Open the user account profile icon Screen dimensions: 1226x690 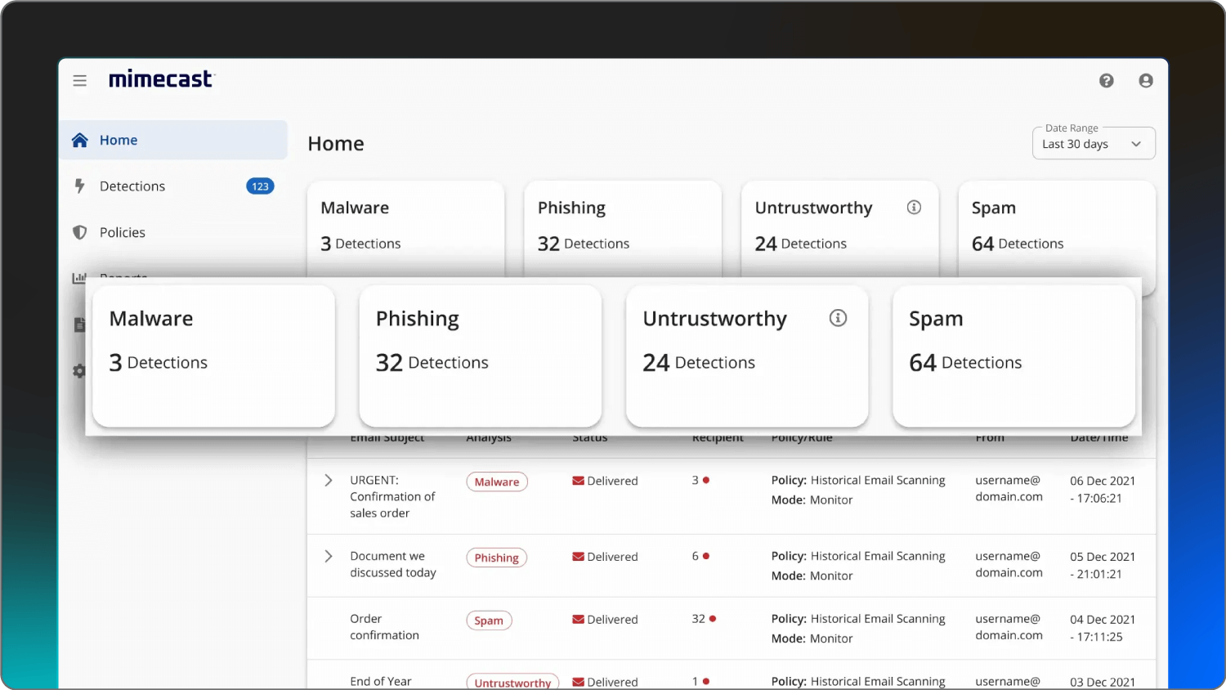tap(1146, 80)
